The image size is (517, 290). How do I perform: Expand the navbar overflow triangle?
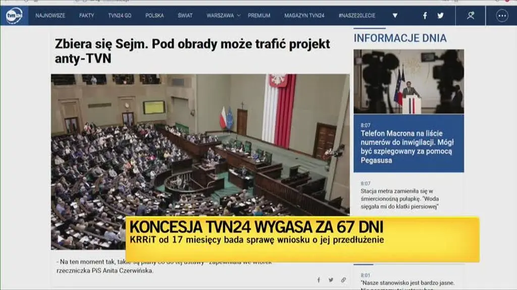coord(395,16)
